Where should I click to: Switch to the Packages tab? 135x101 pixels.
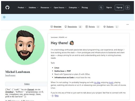click(111, 27)
